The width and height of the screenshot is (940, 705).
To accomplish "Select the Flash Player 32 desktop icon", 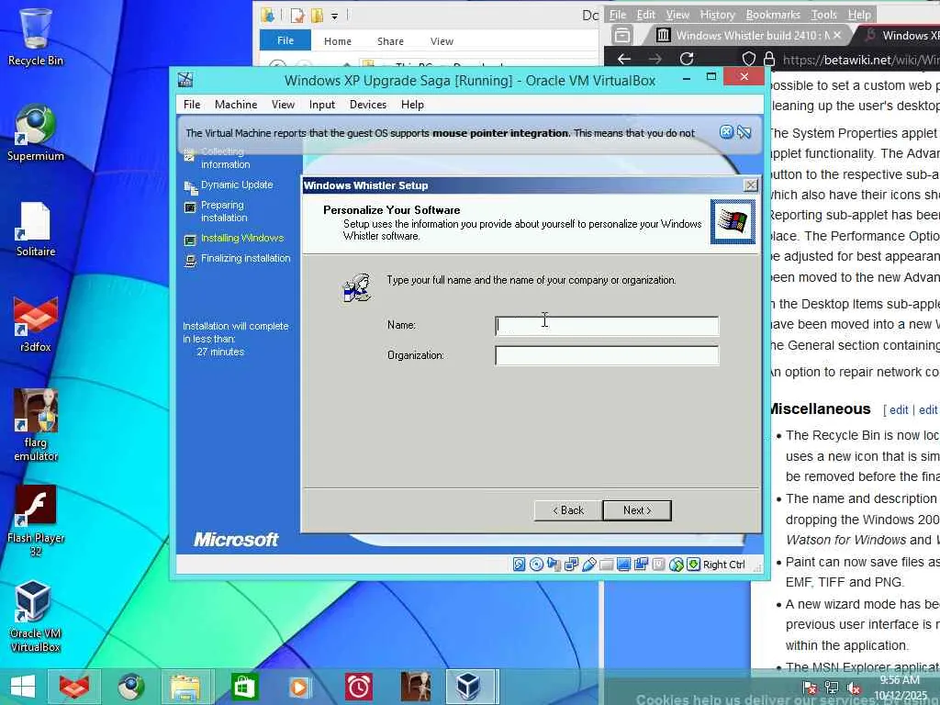I will pos(36,520).
